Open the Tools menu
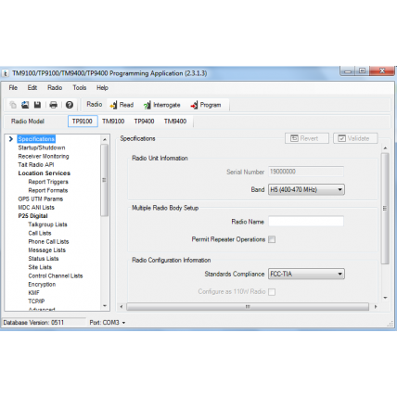 pyautogui.click(x=80, y=88)
